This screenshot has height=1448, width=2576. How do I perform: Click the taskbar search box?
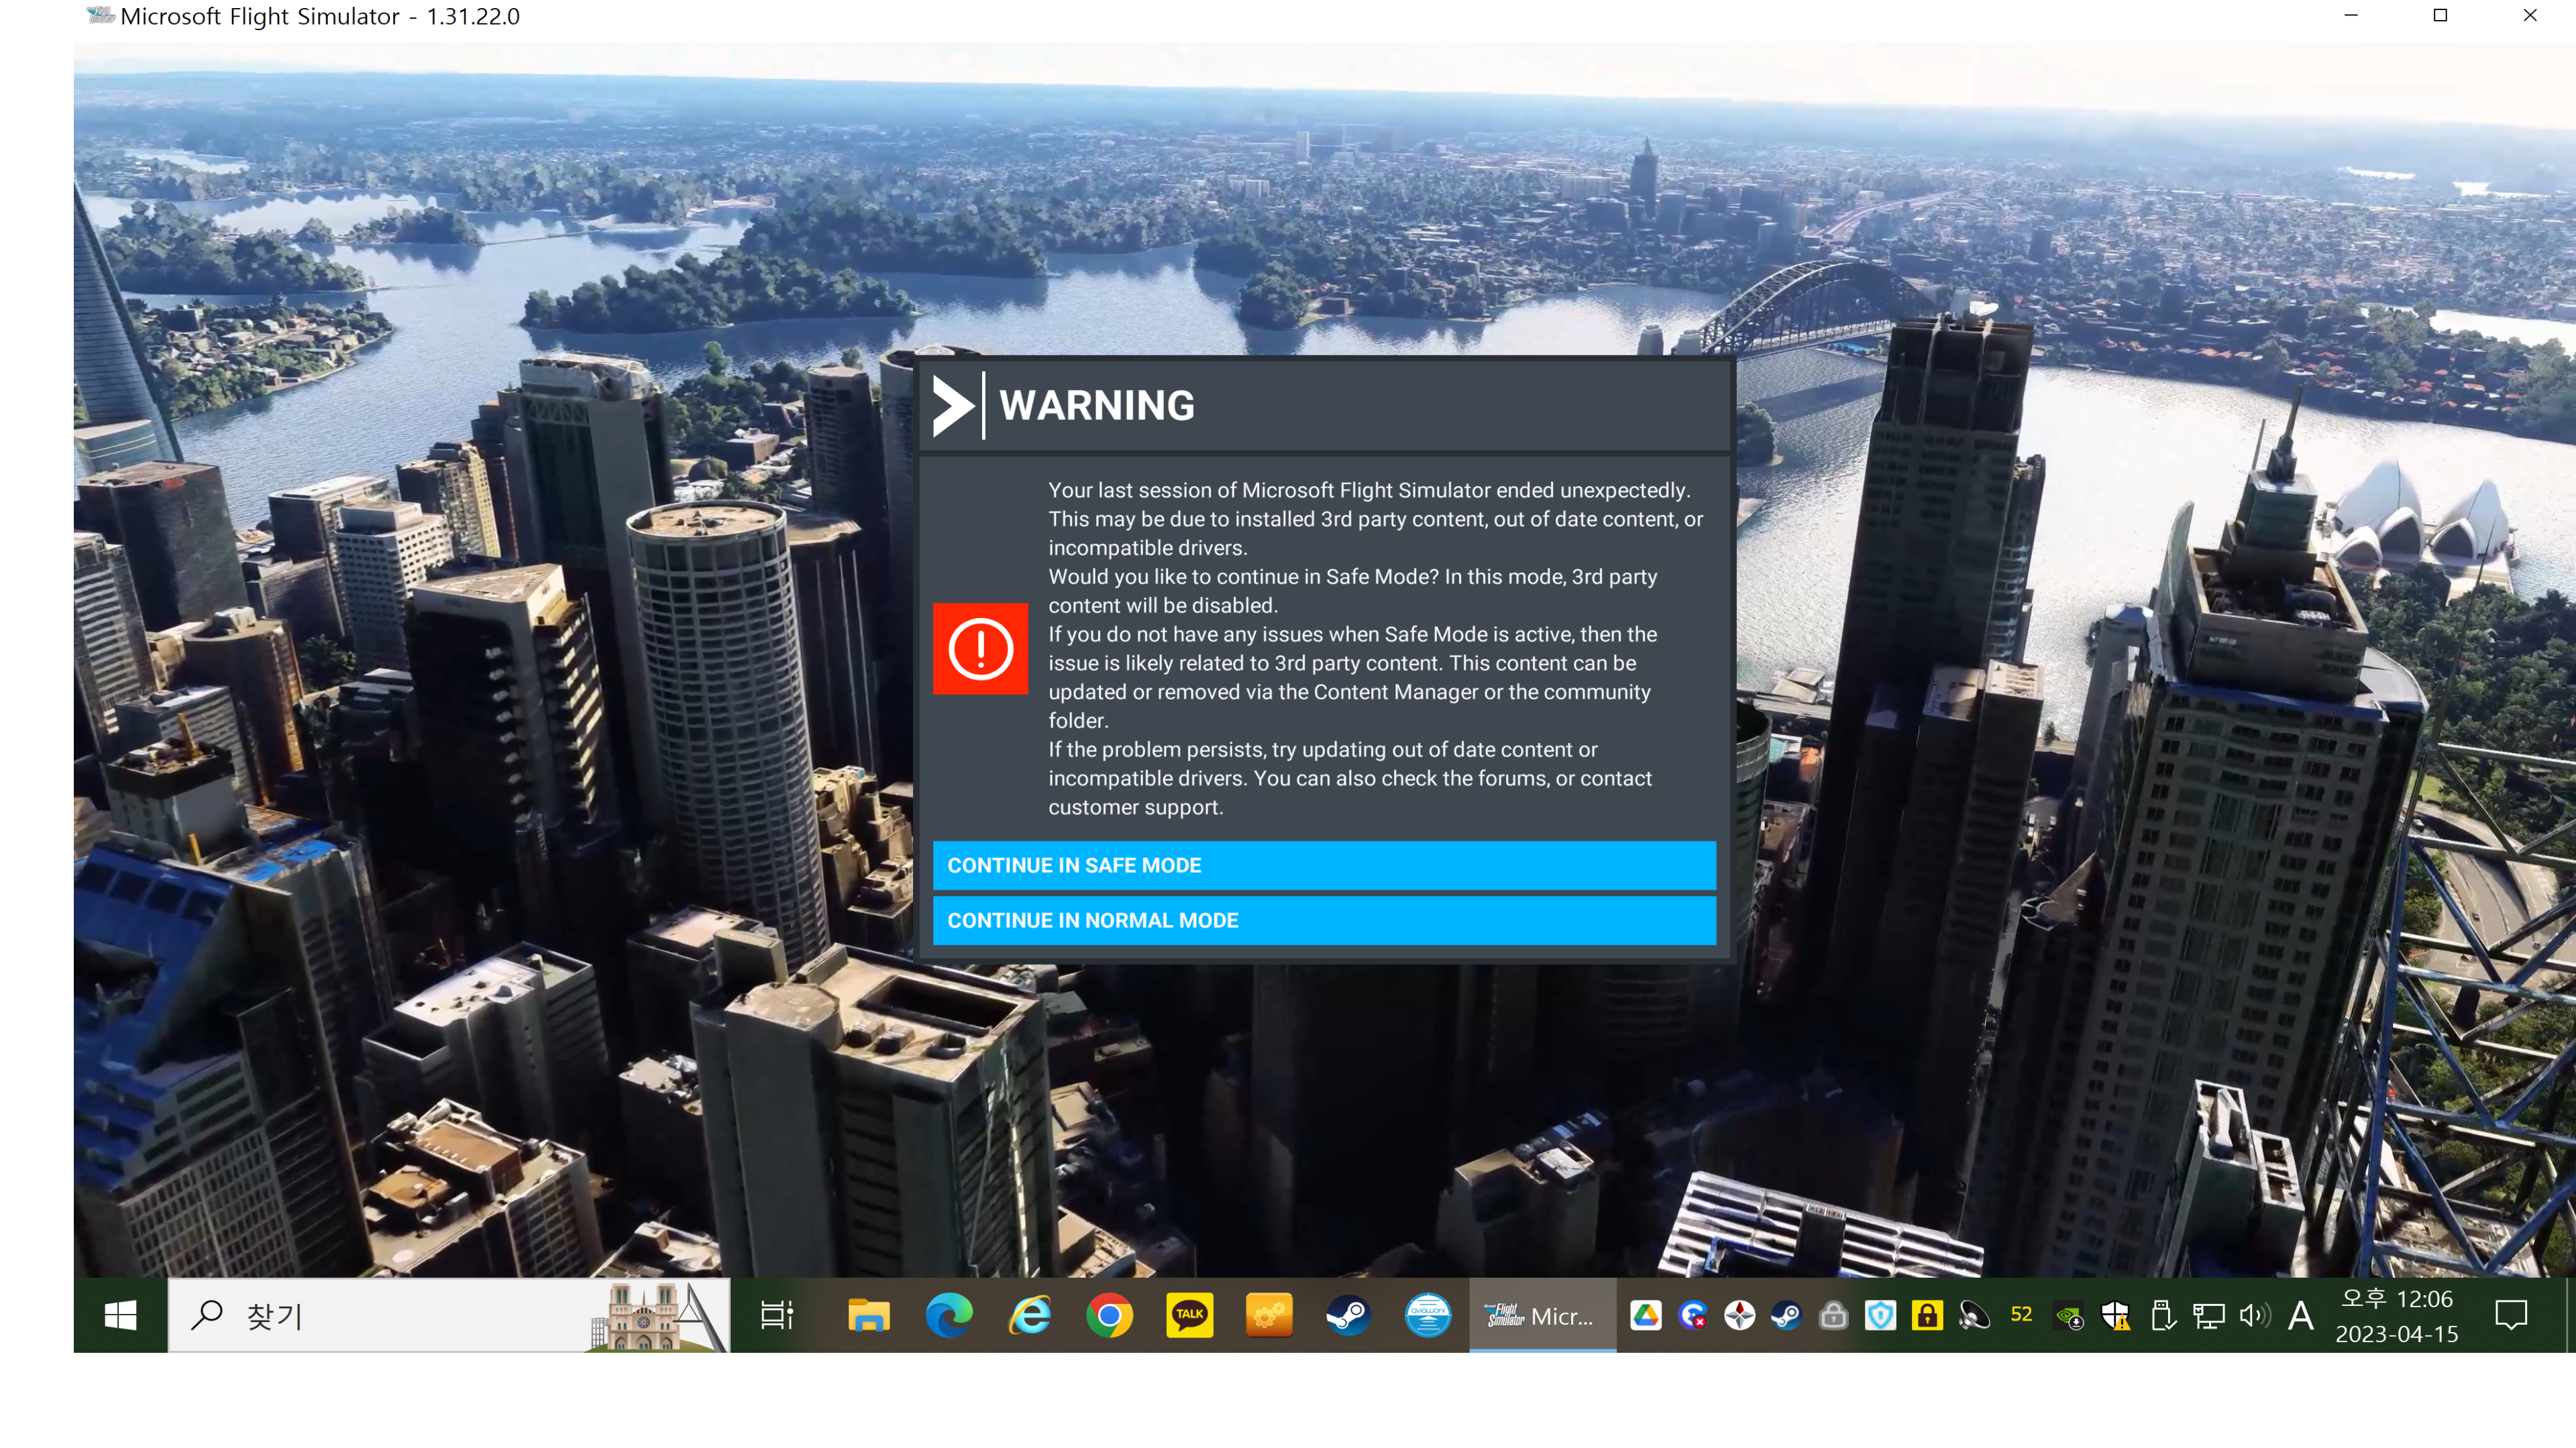click(x=448, y=1315)
